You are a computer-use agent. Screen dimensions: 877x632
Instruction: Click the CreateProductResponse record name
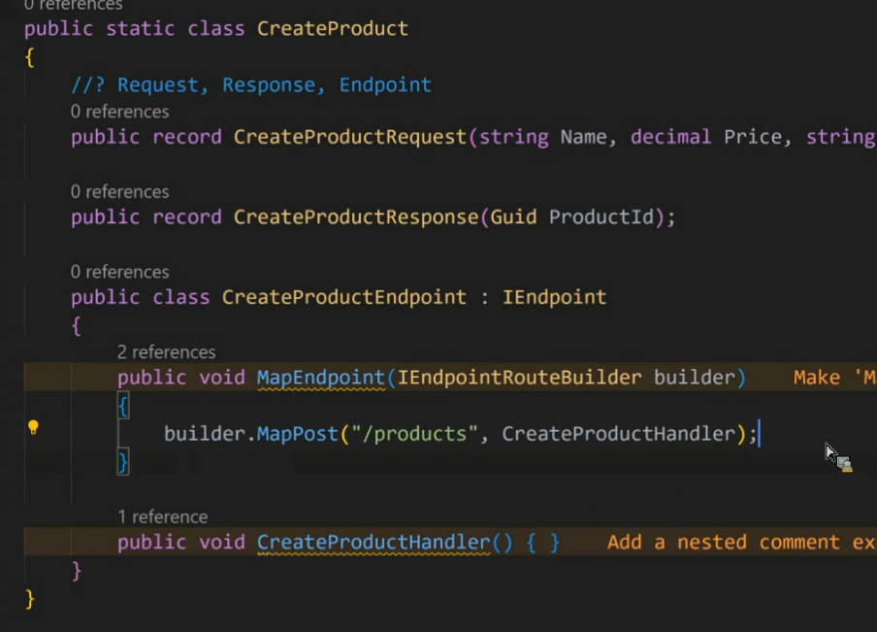tap(356, 217)
